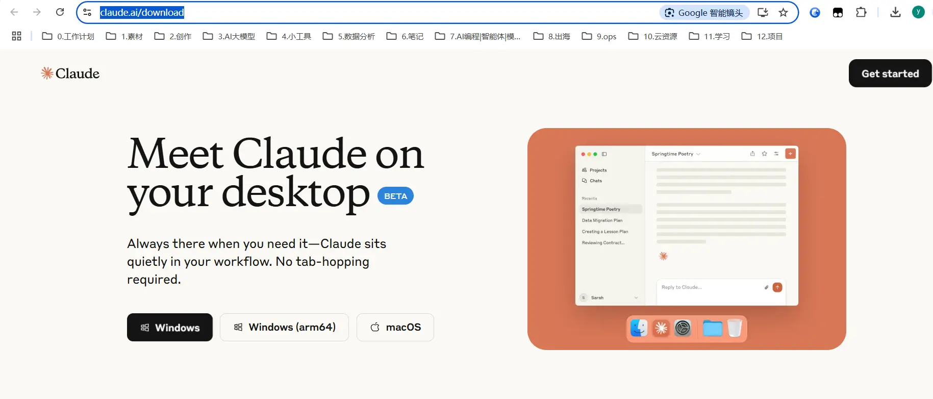Download Claude for macOS
Screen dimensions: 933x399
(395, 327)
